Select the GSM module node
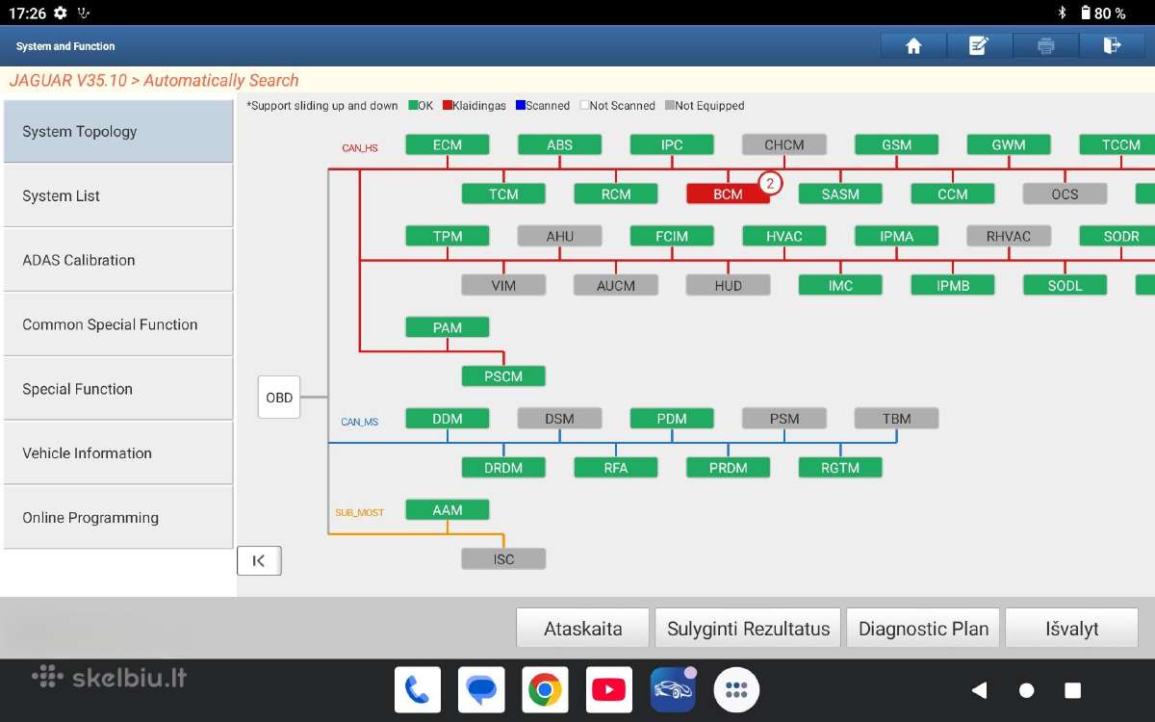Viewport: 1155px width, 722px height. point(896,144)
